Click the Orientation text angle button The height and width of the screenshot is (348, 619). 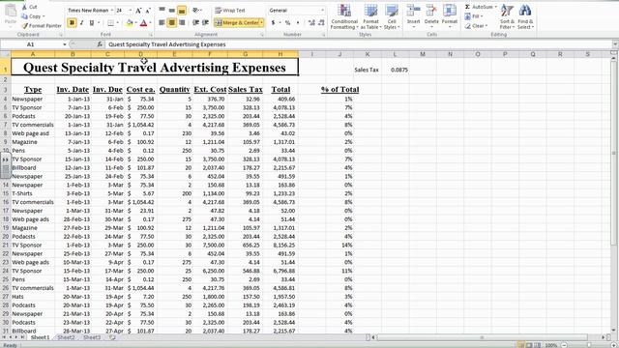coord(196,11)
